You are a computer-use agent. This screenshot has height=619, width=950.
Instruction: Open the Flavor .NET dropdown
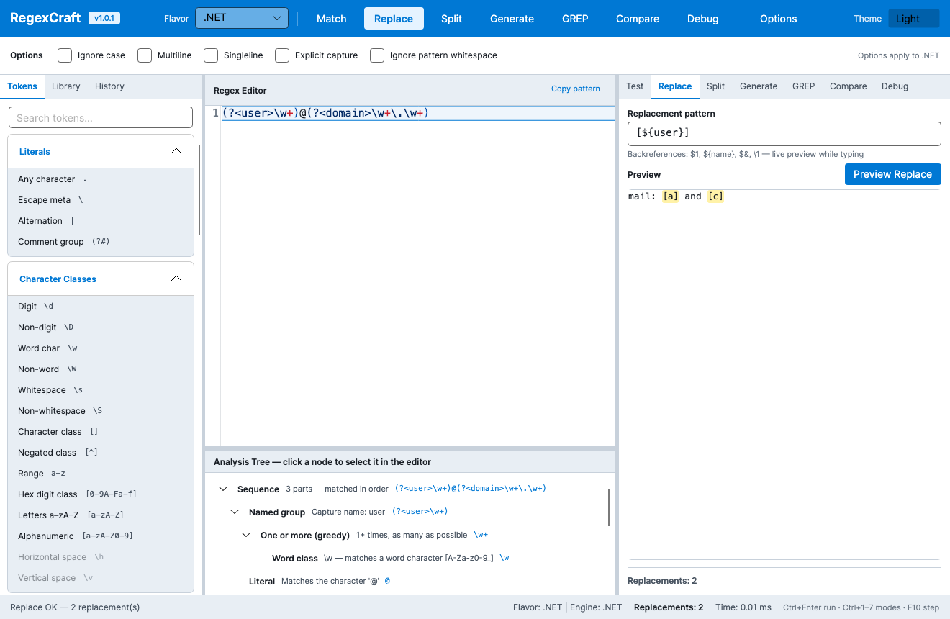click(242, 19)
